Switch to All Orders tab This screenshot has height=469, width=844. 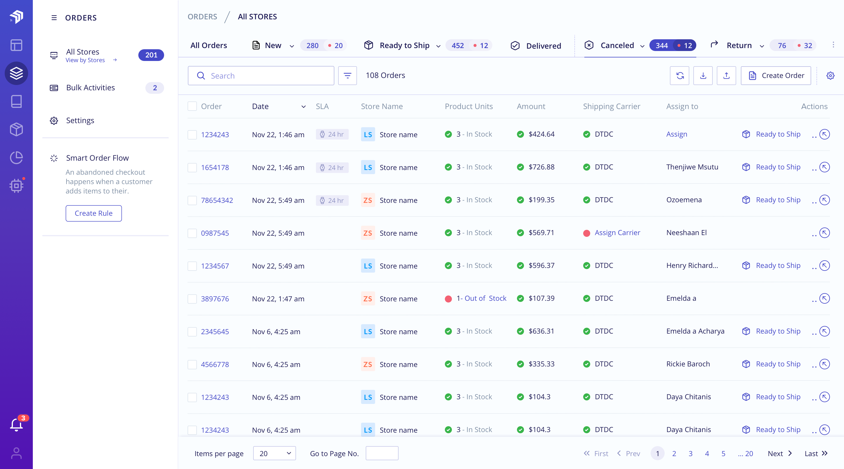209,45
